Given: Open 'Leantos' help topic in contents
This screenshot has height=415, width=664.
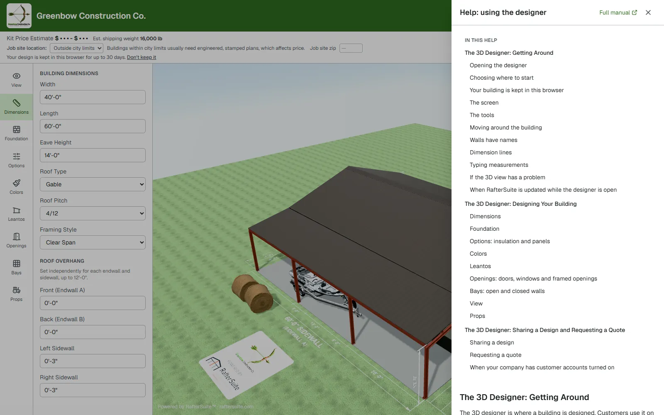Looking at the screenshot, I should click(x=480, y=266).
